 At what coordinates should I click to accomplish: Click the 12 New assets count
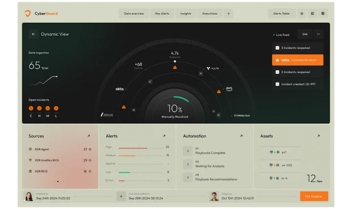(x=315, y=178)
